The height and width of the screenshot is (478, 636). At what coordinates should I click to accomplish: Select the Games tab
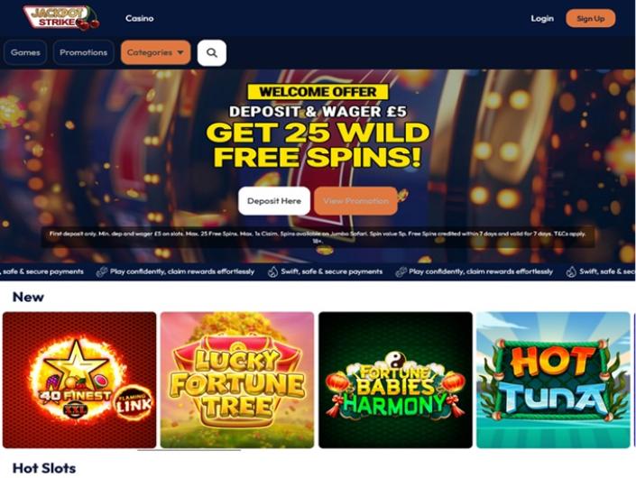(25, 52)
